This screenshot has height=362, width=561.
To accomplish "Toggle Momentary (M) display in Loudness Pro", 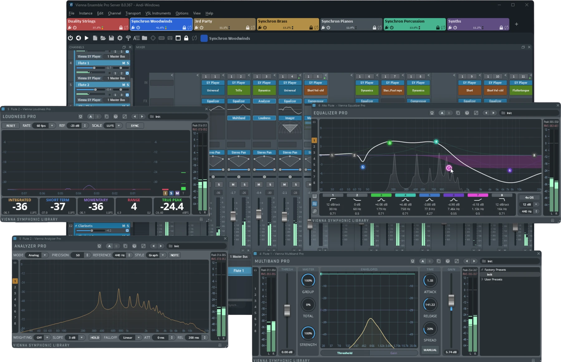I will (x=177, y=193).
